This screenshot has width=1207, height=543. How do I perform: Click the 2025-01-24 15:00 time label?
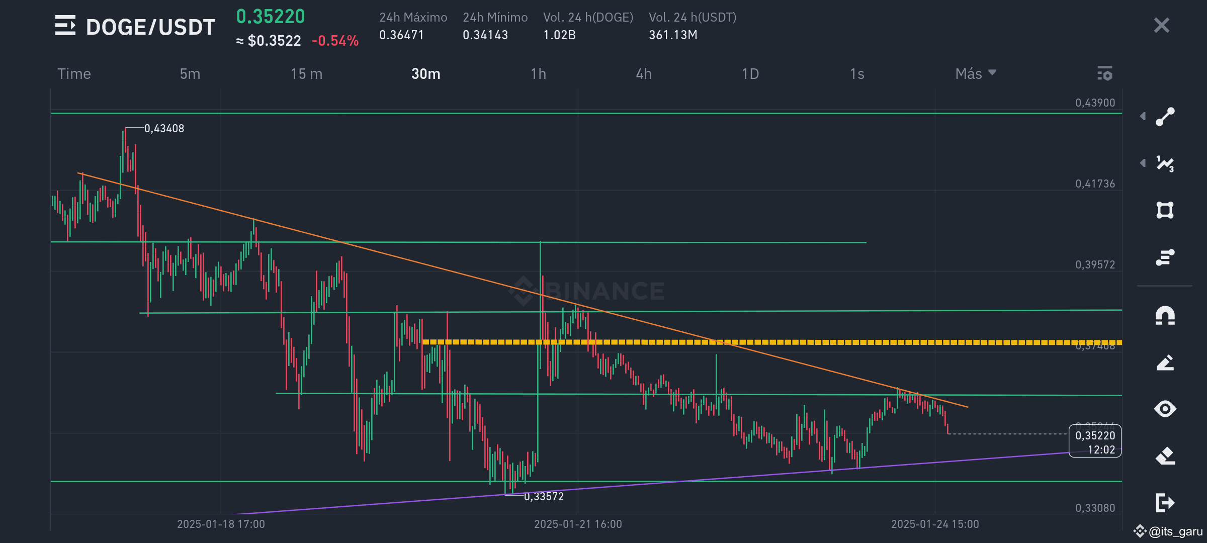point(935,524)
